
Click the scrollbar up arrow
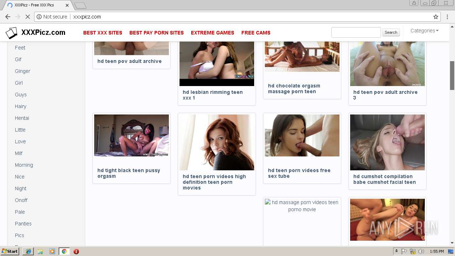[452, 26]
